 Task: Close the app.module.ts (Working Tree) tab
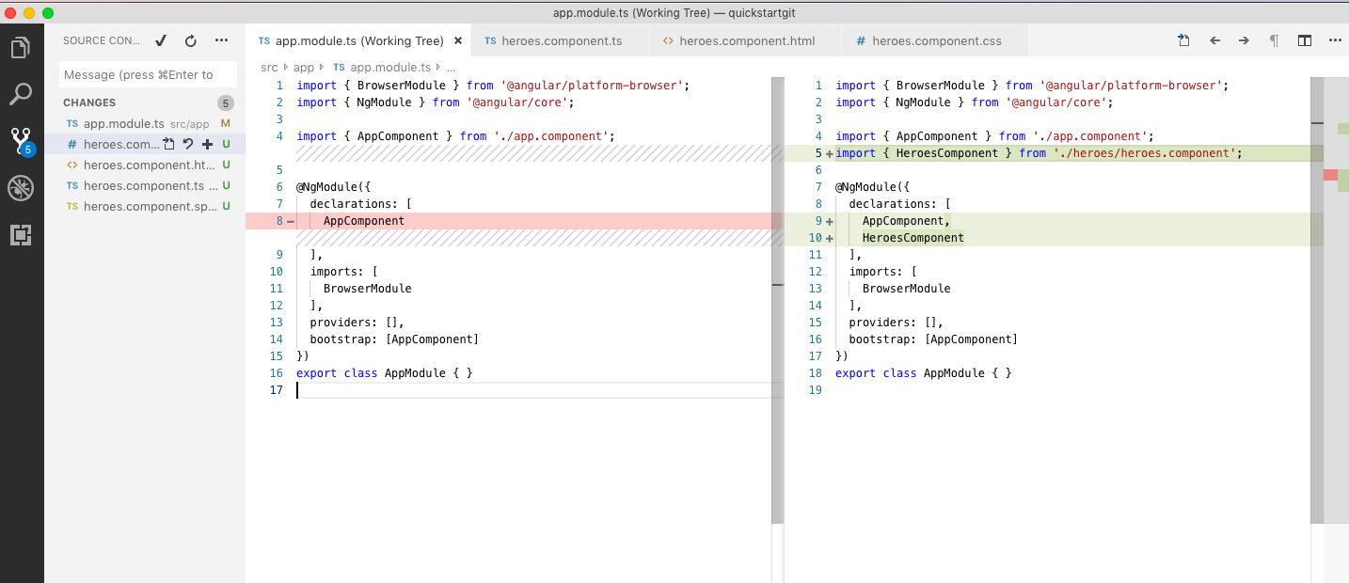tap(458, 41)
